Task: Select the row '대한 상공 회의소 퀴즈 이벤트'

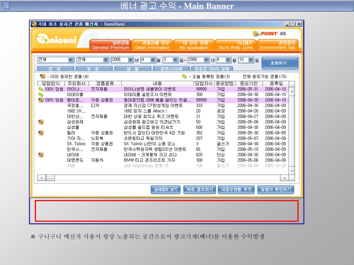Action: click(x=163, y=117)
